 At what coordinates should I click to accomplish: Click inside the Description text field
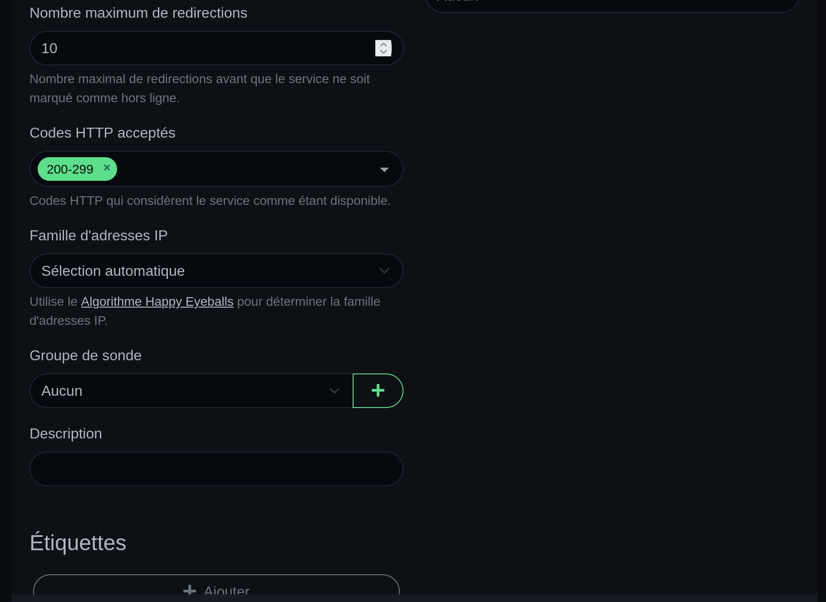[216, 468]
